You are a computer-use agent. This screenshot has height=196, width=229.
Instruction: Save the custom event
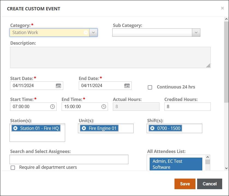[x=185, y=184]
